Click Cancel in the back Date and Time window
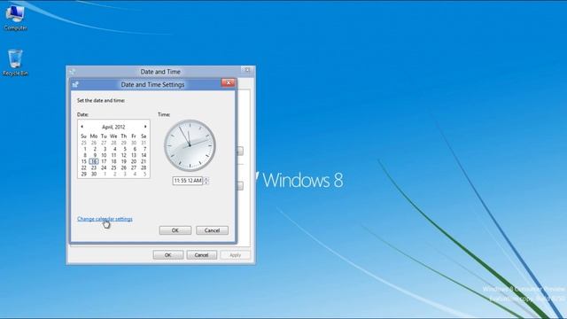Screen dimensions: 567x319 [x=201, y=255]
